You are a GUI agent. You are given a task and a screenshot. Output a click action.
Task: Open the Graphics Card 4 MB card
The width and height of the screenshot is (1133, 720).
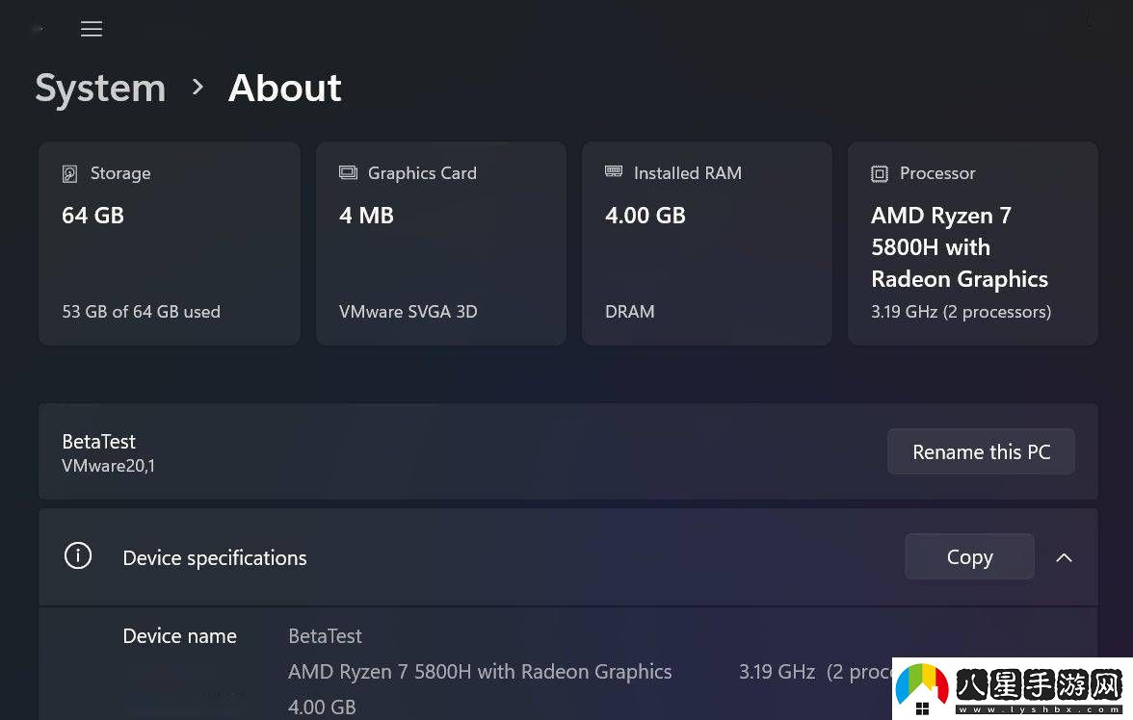coord(441,244)
